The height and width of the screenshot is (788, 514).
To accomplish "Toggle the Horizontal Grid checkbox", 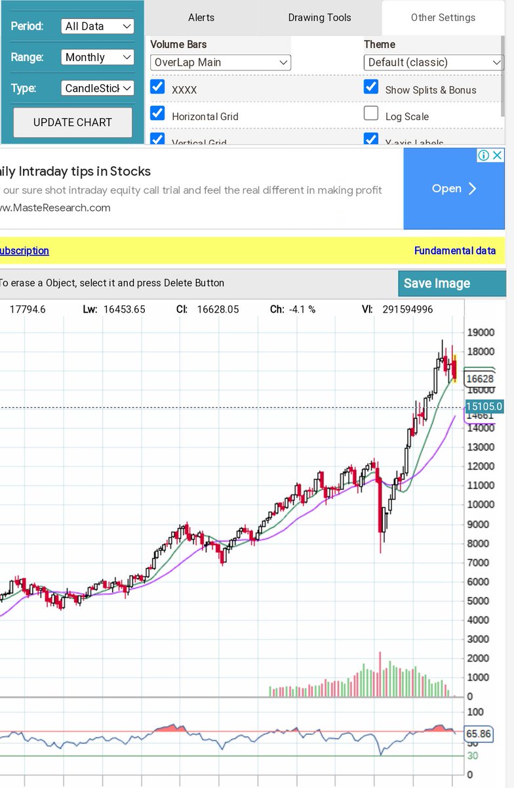I will pos(157,113).
